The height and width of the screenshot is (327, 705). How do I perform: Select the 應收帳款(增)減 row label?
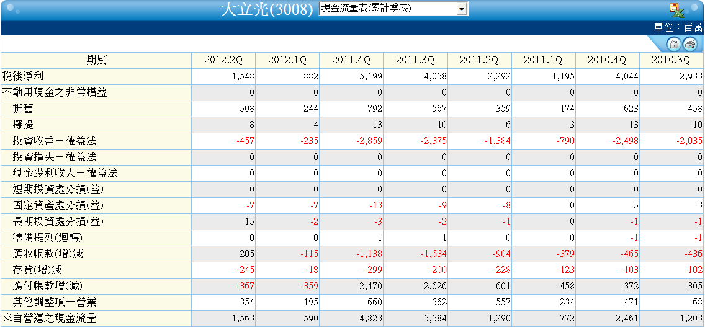point(48,254)
